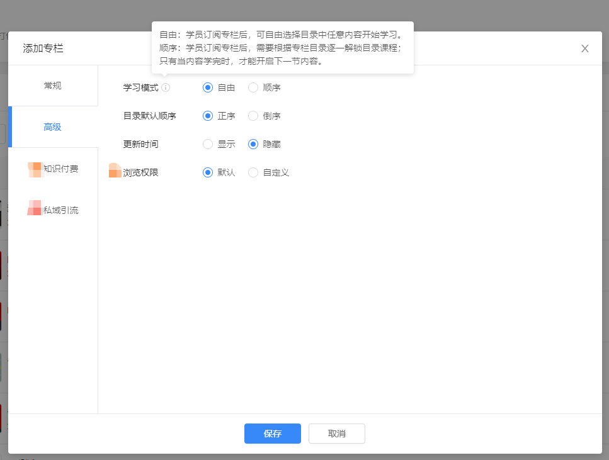609x460 pixels.
Task: Click the orange badge icon beside 浏览权限
Action: [115, 171]
